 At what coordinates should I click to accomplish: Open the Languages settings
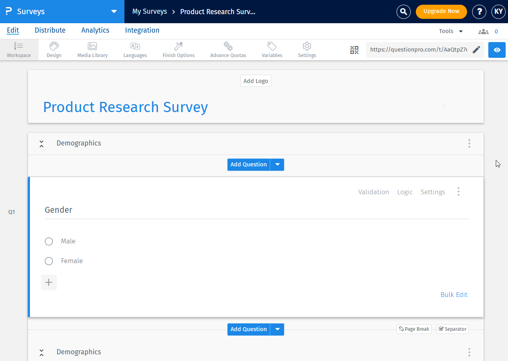135,50
